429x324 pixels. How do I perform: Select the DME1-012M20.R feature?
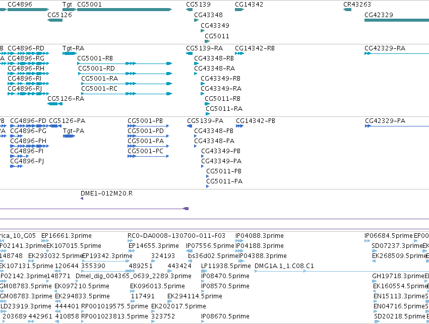[82, 199]
